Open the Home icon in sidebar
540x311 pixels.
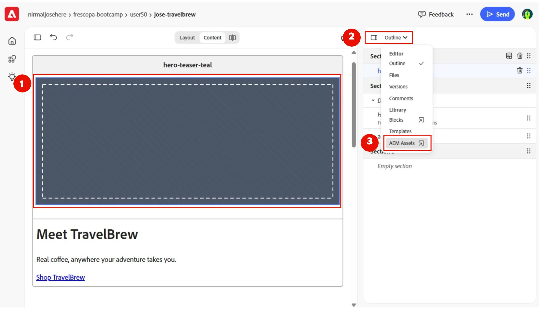tap(12, 41)
